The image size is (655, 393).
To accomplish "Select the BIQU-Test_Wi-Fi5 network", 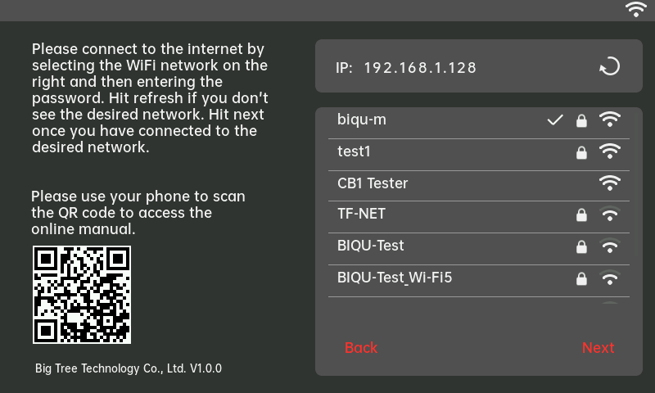I will pos(395,278).
